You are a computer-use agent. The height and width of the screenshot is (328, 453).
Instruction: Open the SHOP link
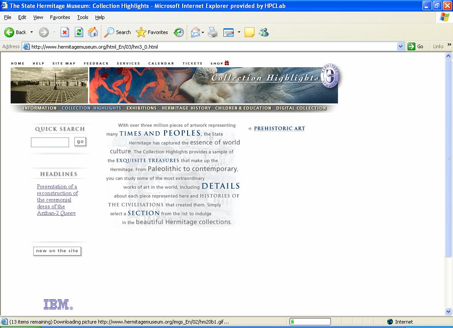click(x=217, y=63)
